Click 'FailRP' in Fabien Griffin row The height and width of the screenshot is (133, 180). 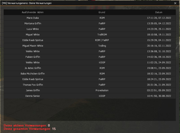coord(102,57)
